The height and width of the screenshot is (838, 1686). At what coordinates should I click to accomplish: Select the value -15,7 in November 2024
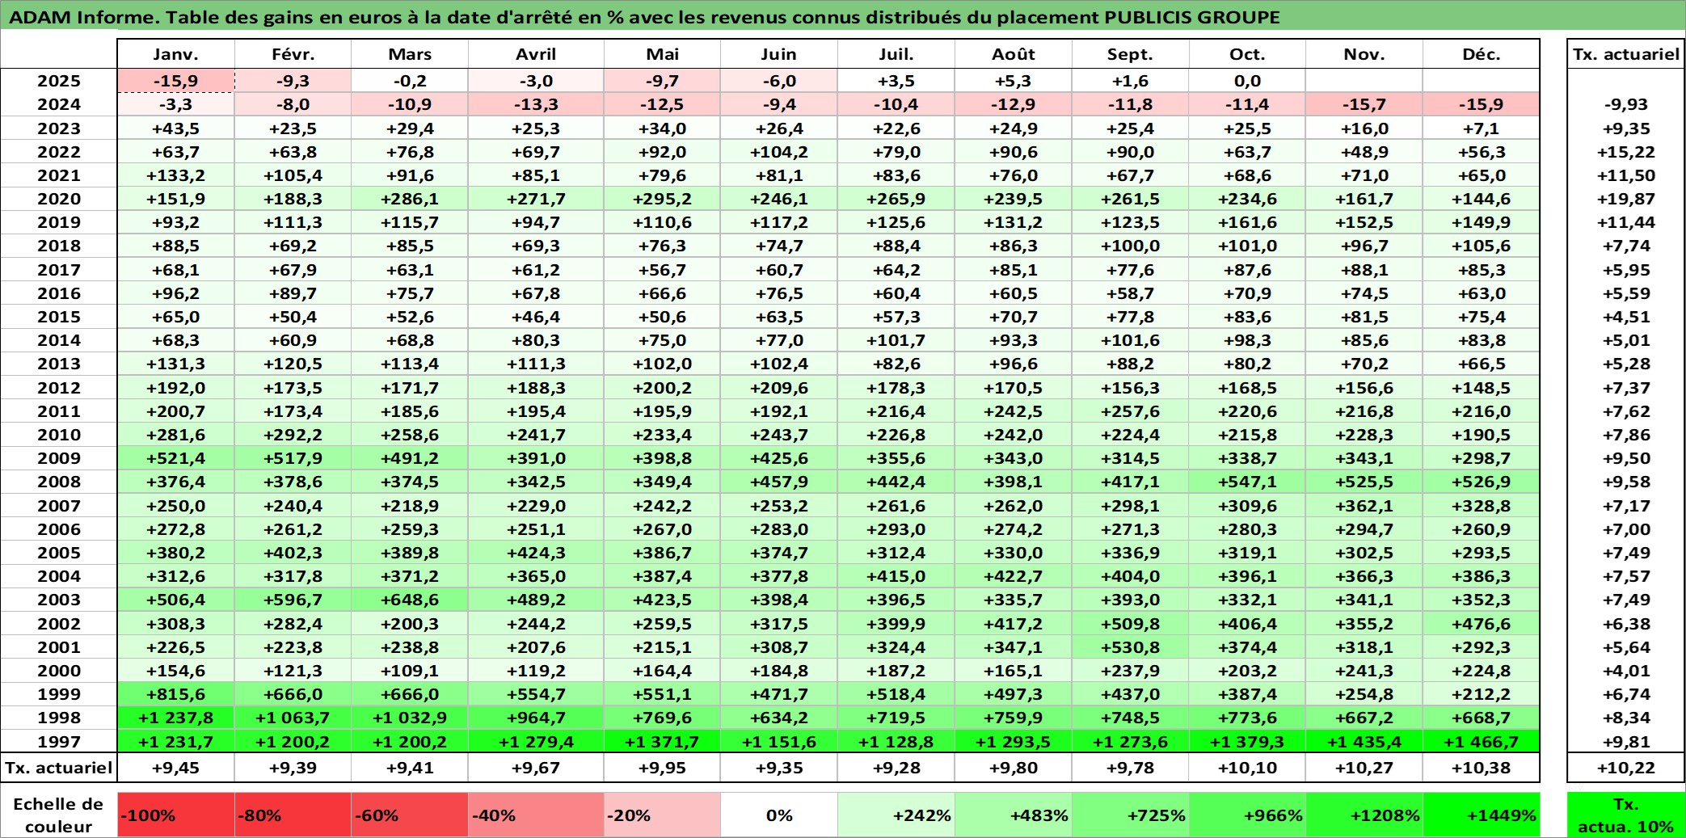tap(1364, 104)
